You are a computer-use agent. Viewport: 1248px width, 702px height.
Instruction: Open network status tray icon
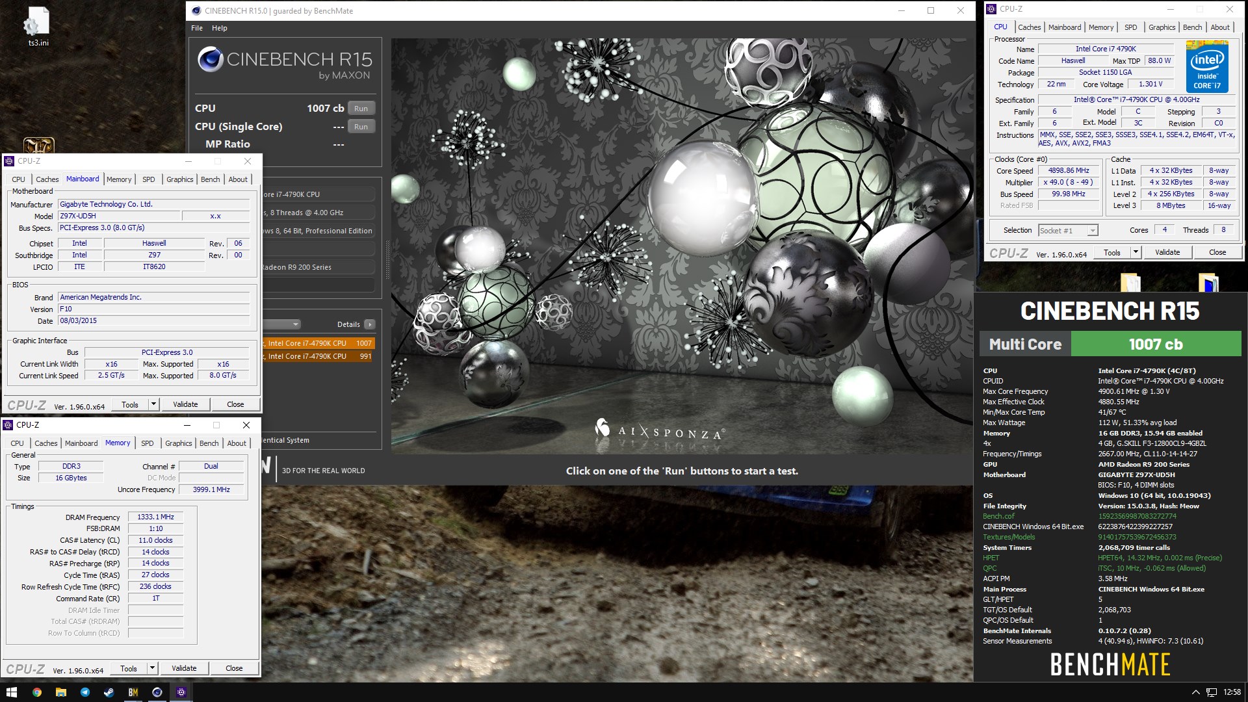tap(1212, 692)
